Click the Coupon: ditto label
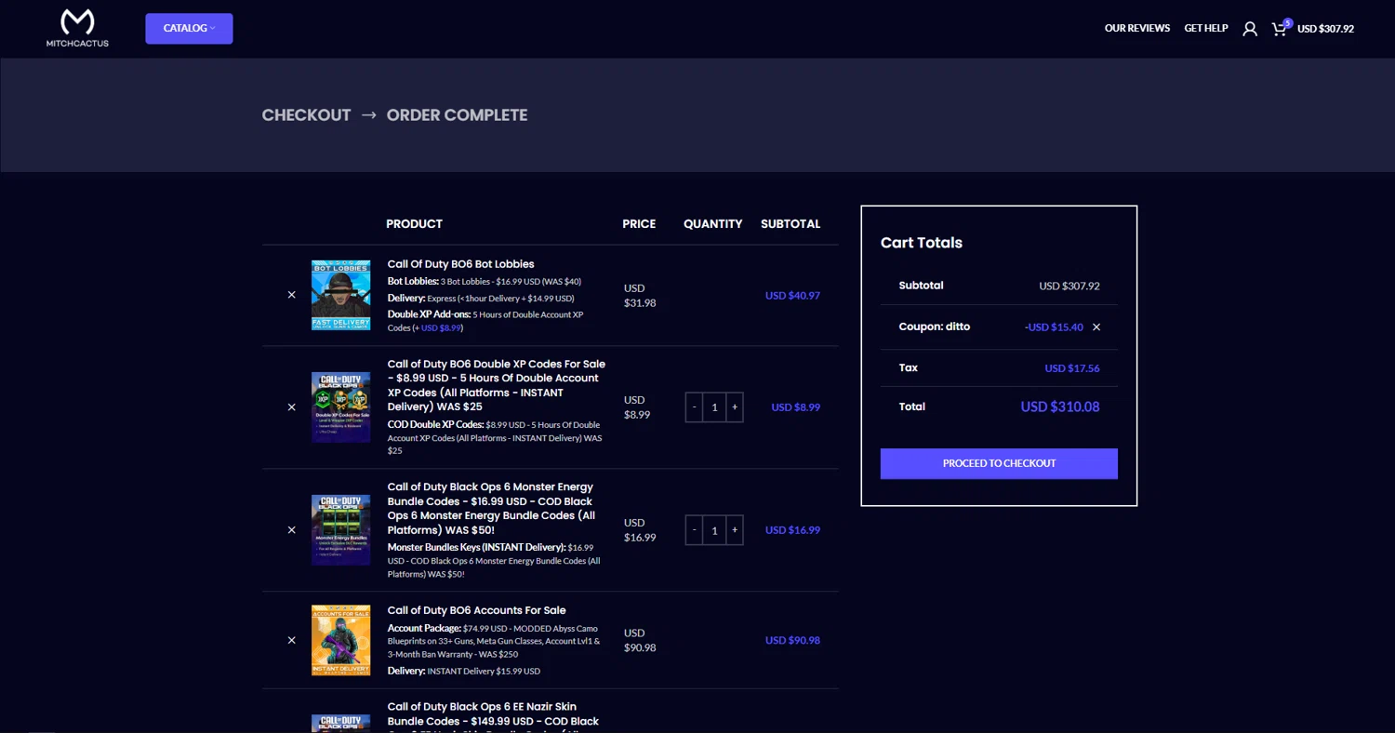The image size is (1395, 733). (x=934, y=327)
